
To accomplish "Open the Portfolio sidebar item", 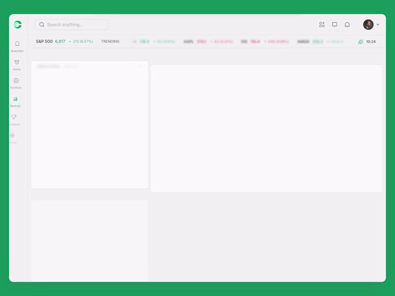I will 16,83.
